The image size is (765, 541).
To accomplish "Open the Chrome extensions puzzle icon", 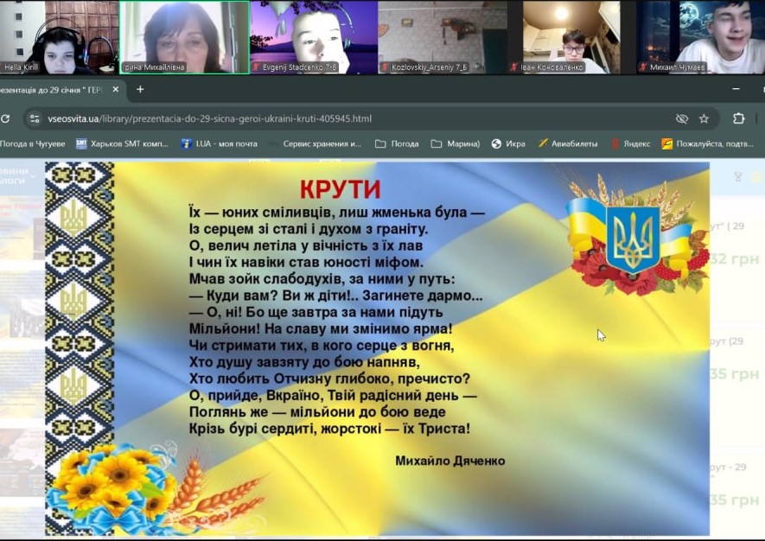I will click(739, 118).
